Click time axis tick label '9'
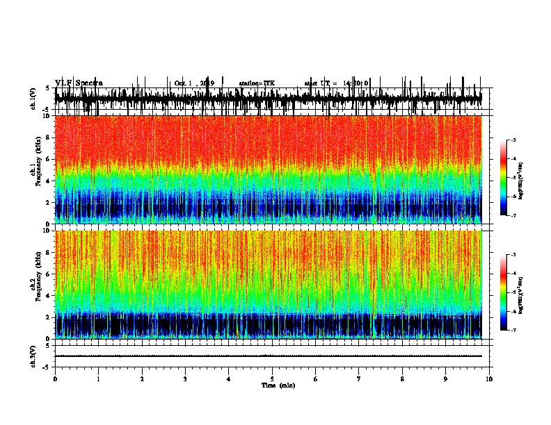 [x=445, y=379]
